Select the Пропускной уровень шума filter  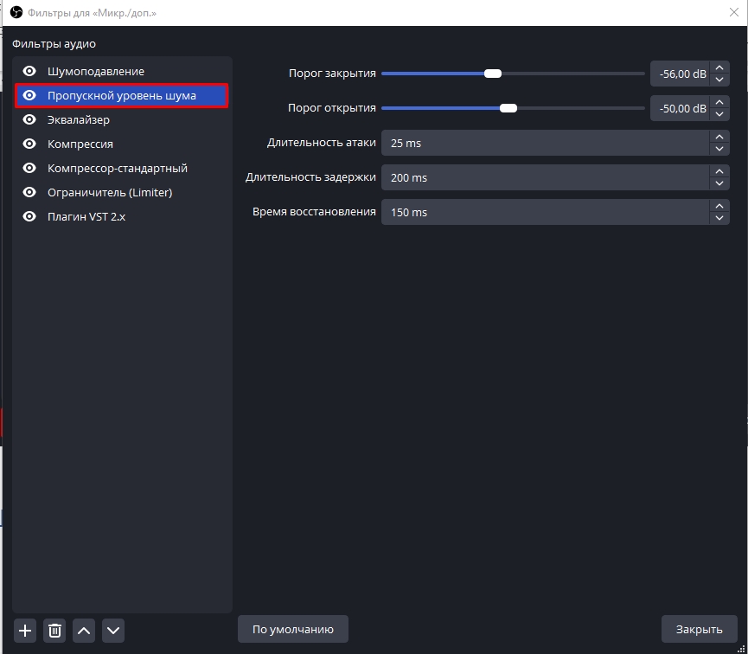[122, 95]
